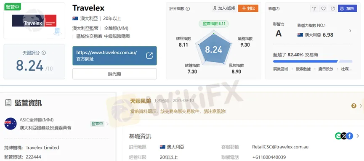Click the Australia flag icon beside ASIC license

point(11,124)
